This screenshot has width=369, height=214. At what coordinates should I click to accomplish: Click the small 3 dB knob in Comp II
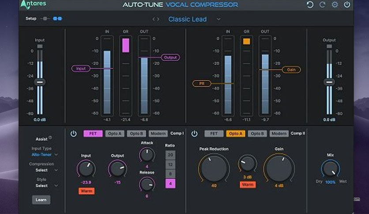coord(247,164)
